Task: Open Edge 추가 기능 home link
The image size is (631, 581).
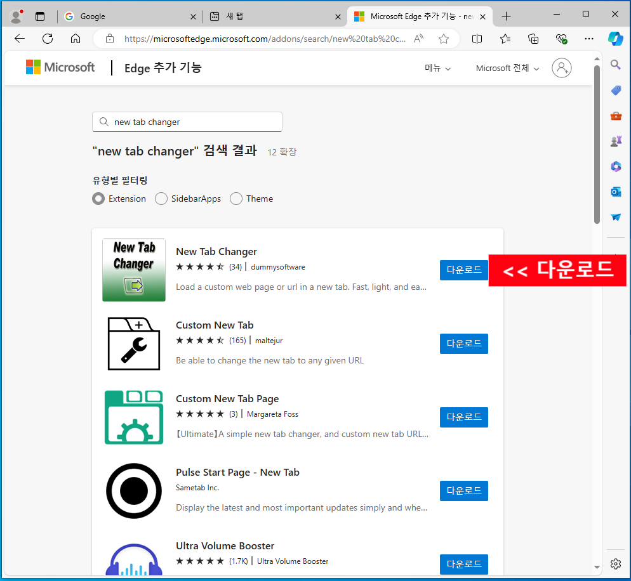Action: coord(163,68)
